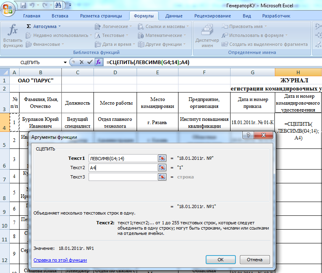Close the Аргументы функции dialog

click(x=263, y=135)
